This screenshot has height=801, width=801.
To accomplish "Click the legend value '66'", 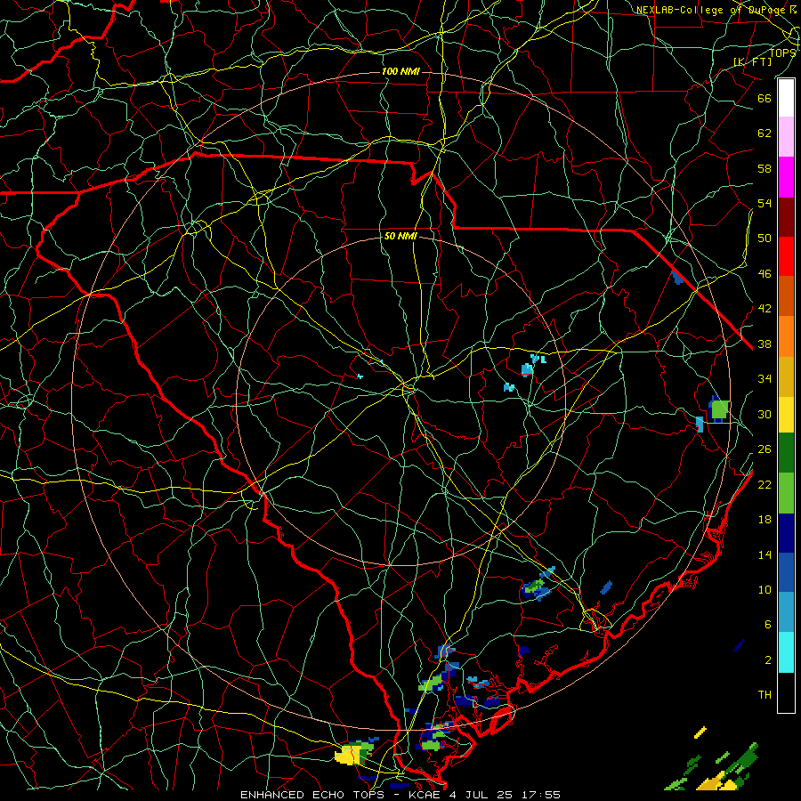I will point(765,98).
